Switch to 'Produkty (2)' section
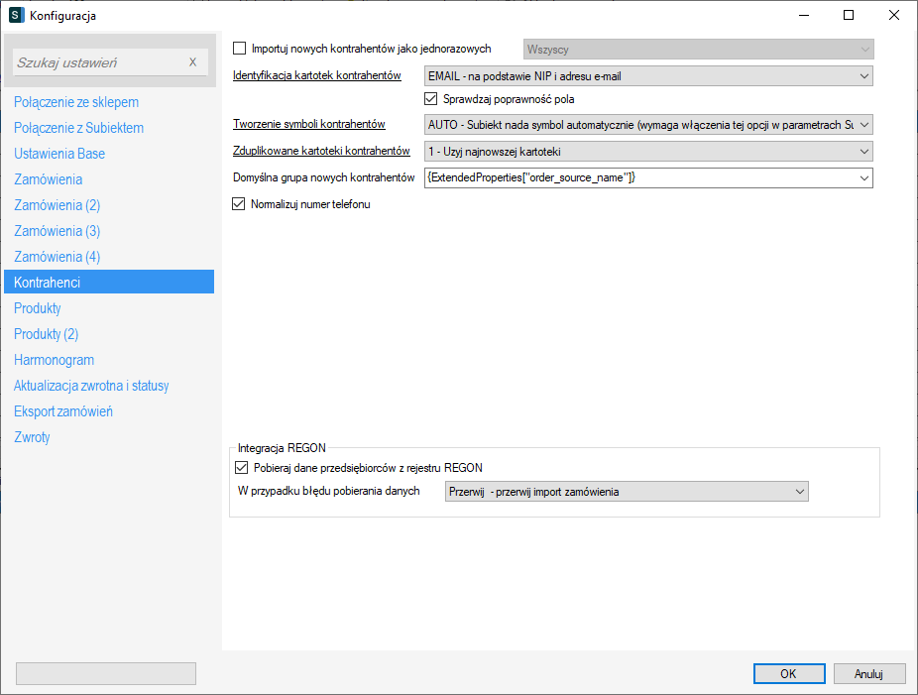 coord(47,334)
